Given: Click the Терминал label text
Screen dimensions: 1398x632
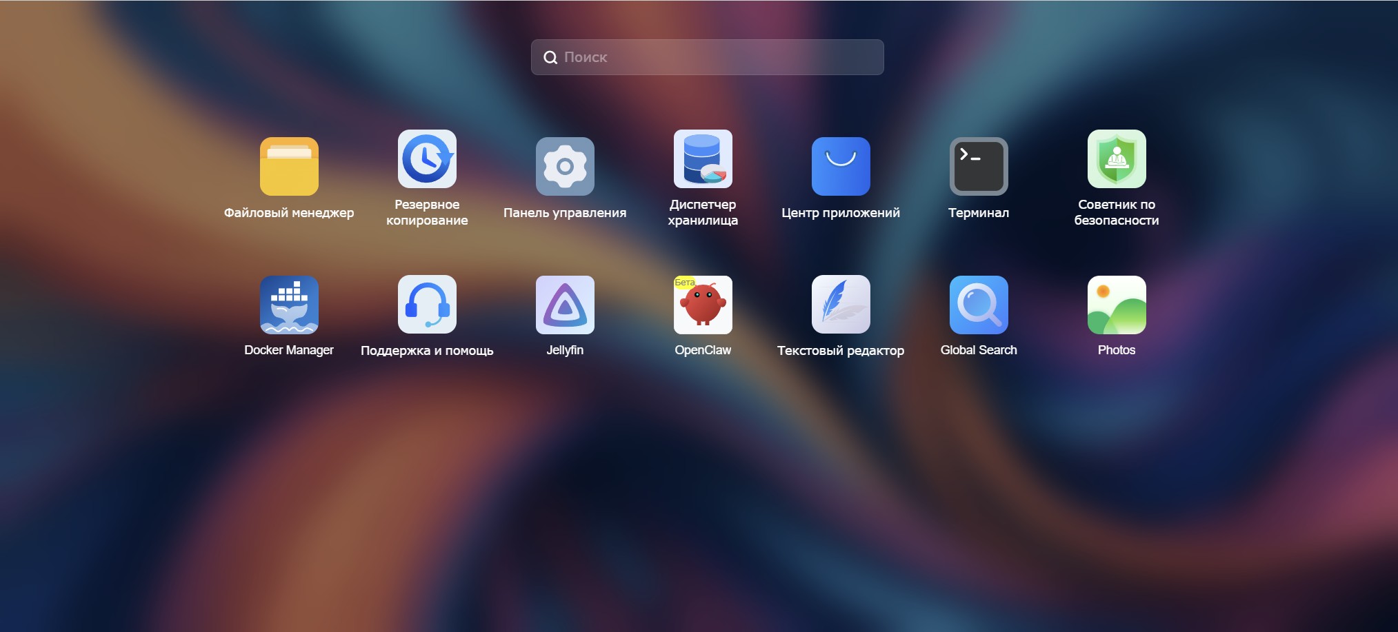Looking at the screenshot, I should [979, 213].
